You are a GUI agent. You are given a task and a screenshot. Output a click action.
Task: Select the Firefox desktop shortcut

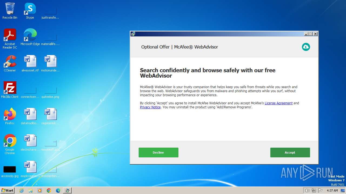click(10, 116)
